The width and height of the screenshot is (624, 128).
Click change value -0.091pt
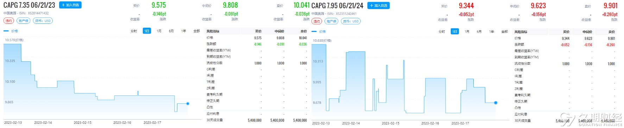(x=231, y=14)
